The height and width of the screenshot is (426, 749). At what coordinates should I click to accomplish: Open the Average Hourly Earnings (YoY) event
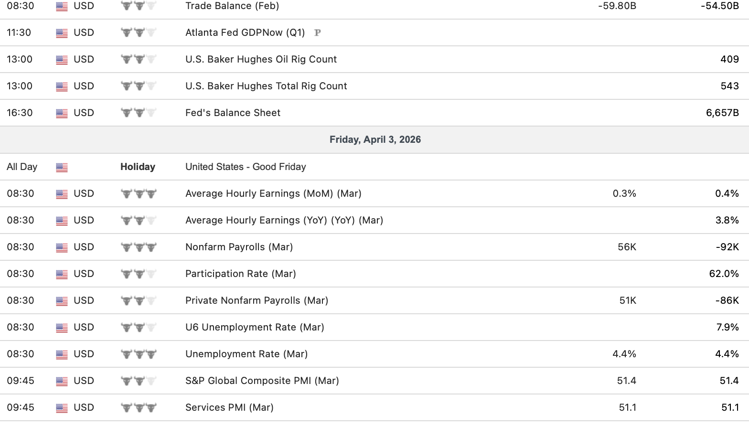284,220
